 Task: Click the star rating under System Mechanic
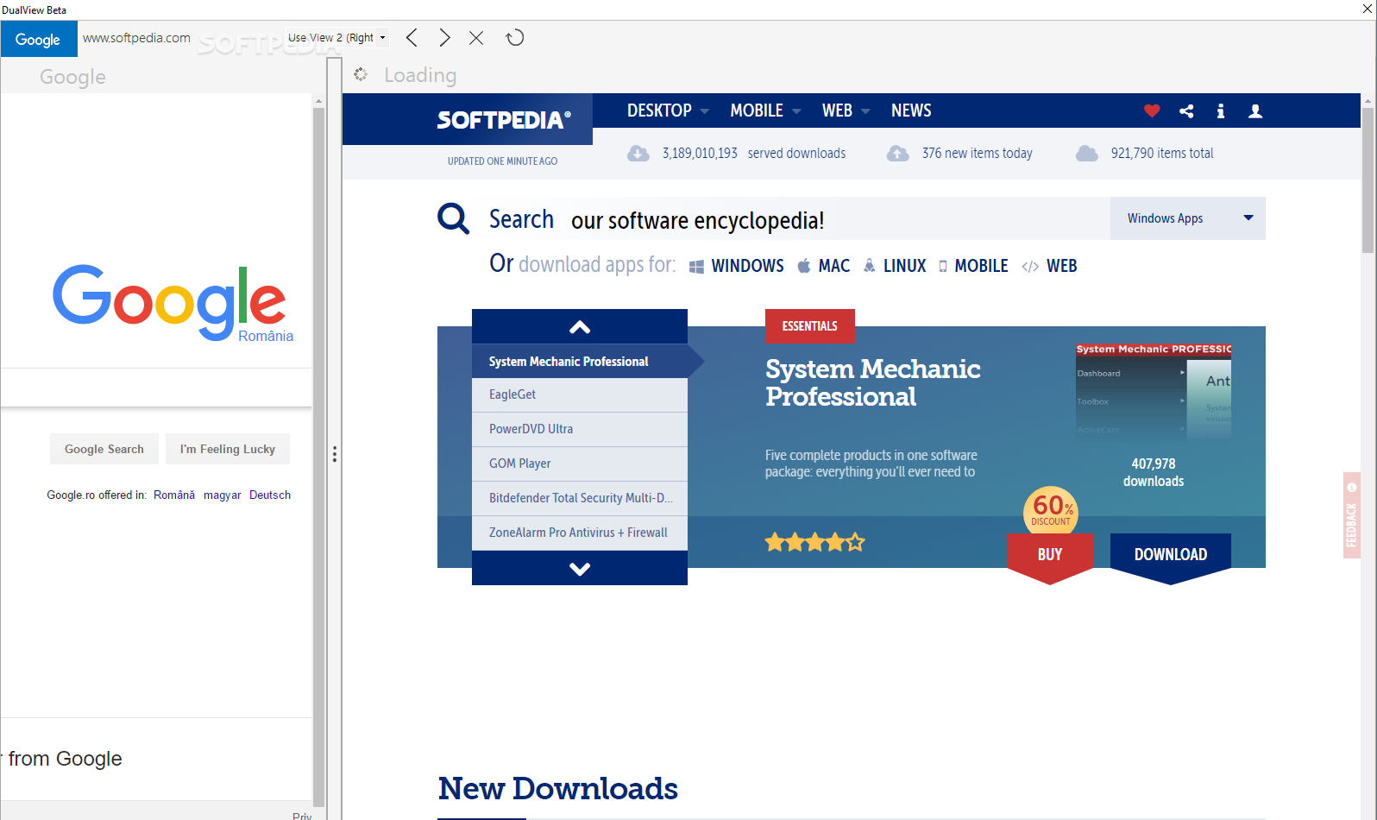814,542
